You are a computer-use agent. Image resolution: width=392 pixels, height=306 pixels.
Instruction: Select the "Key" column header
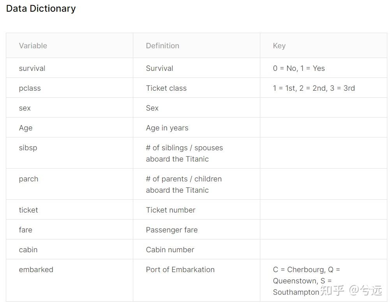[x=279, y=46]
